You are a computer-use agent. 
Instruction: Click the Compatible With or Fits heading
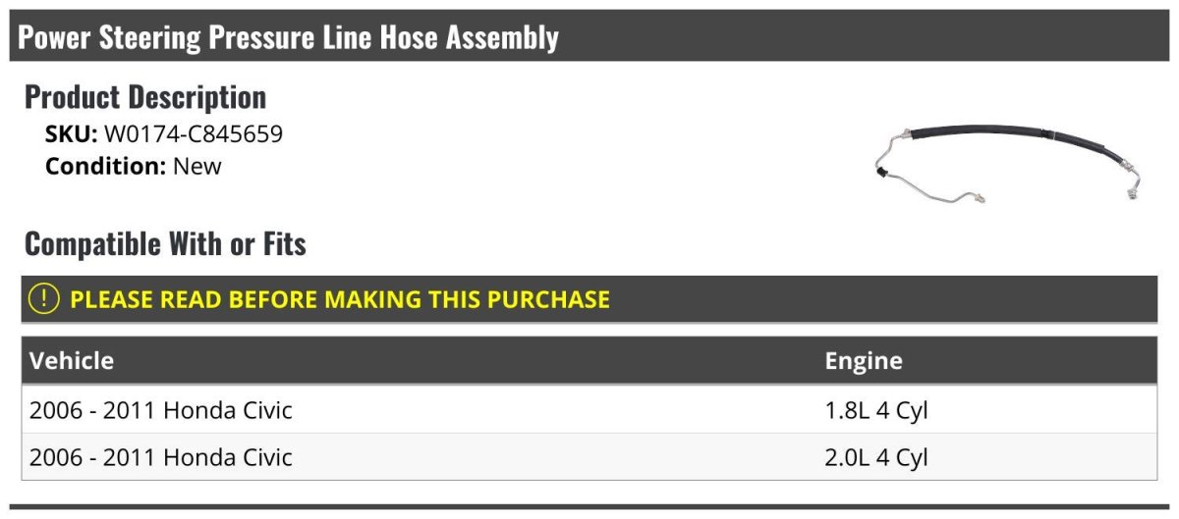165,243
